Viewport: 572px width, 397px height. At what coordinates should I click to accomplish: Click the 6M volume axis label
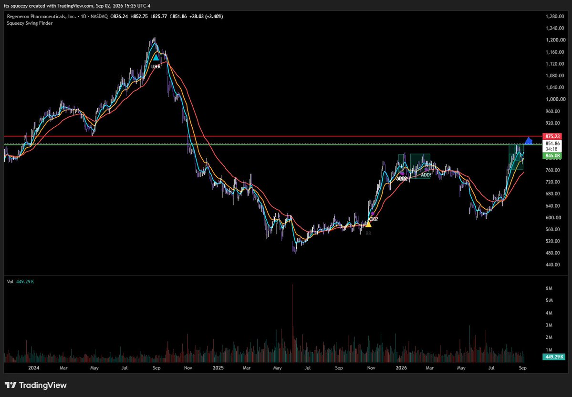click(x=549, y=288)
